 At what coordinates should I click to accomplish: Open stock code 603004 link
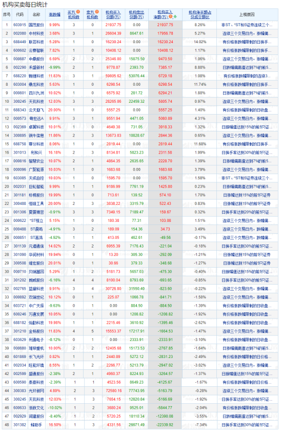click(x=19, y=85)
